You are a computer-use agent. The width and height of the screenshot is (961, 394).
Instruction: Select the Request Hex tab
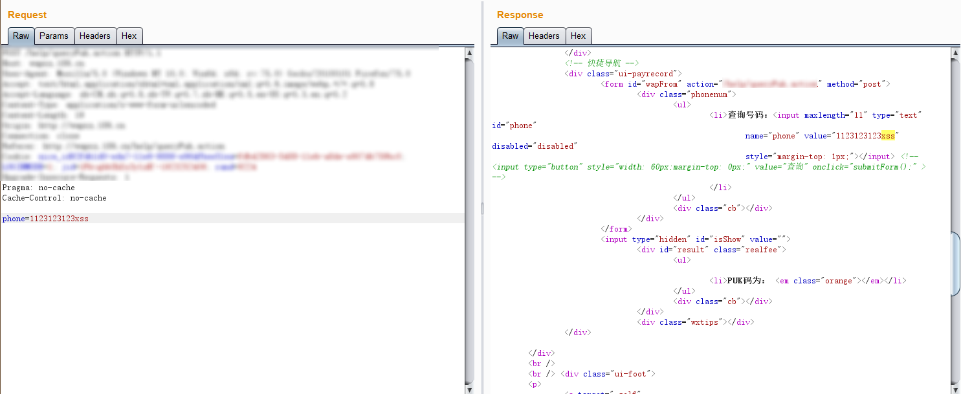(129, 36)
